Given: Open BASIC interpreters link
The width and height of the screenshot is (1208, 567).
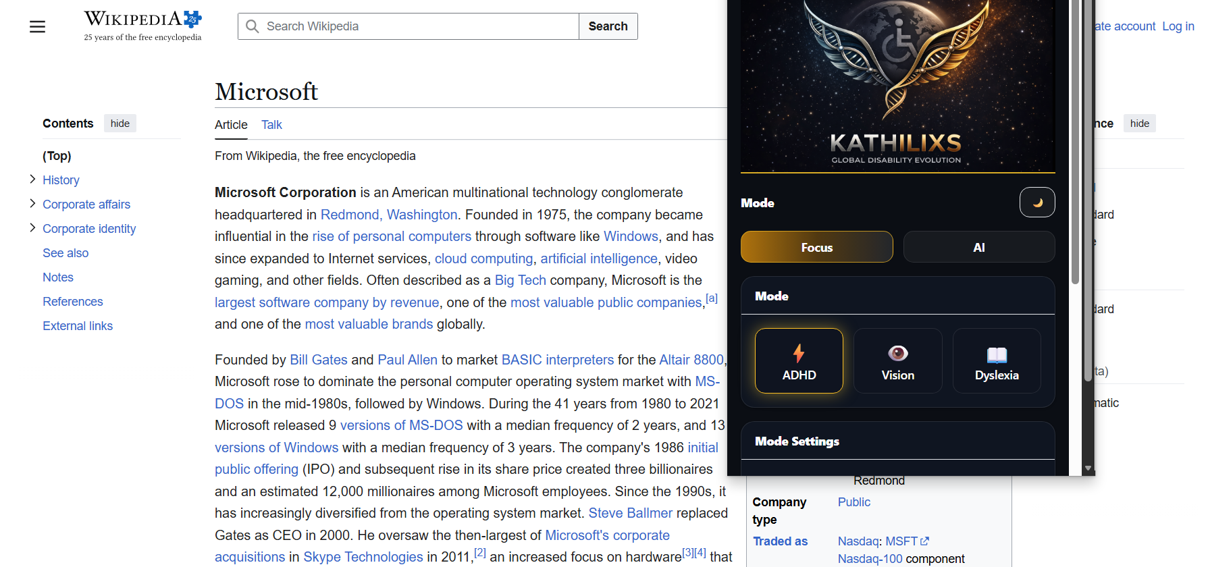Looking at the screenshot, I should [558, 360].
